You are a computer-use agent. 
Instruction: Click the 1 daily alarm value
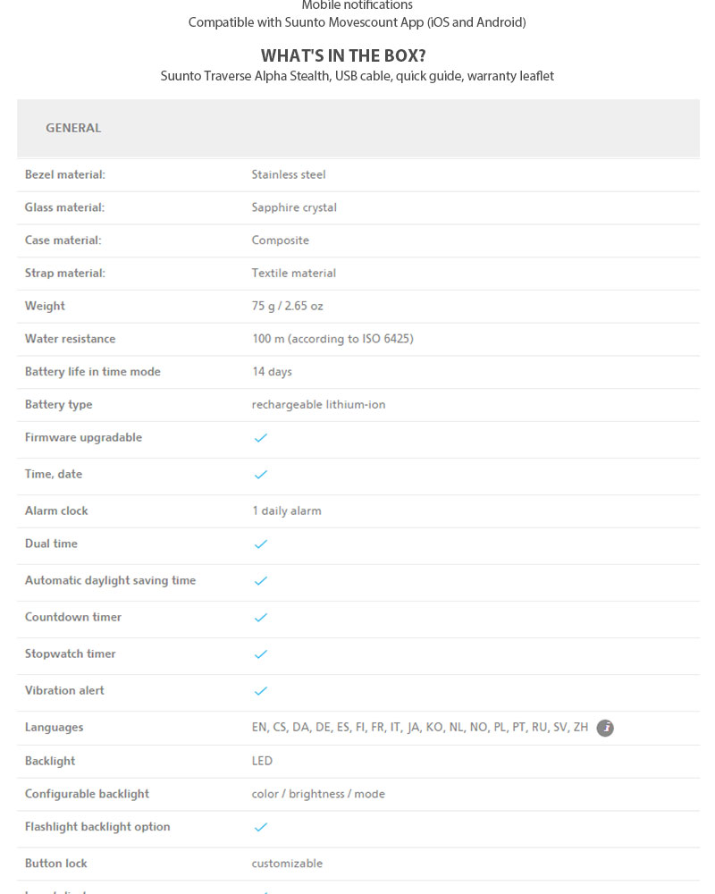[287, 511]
